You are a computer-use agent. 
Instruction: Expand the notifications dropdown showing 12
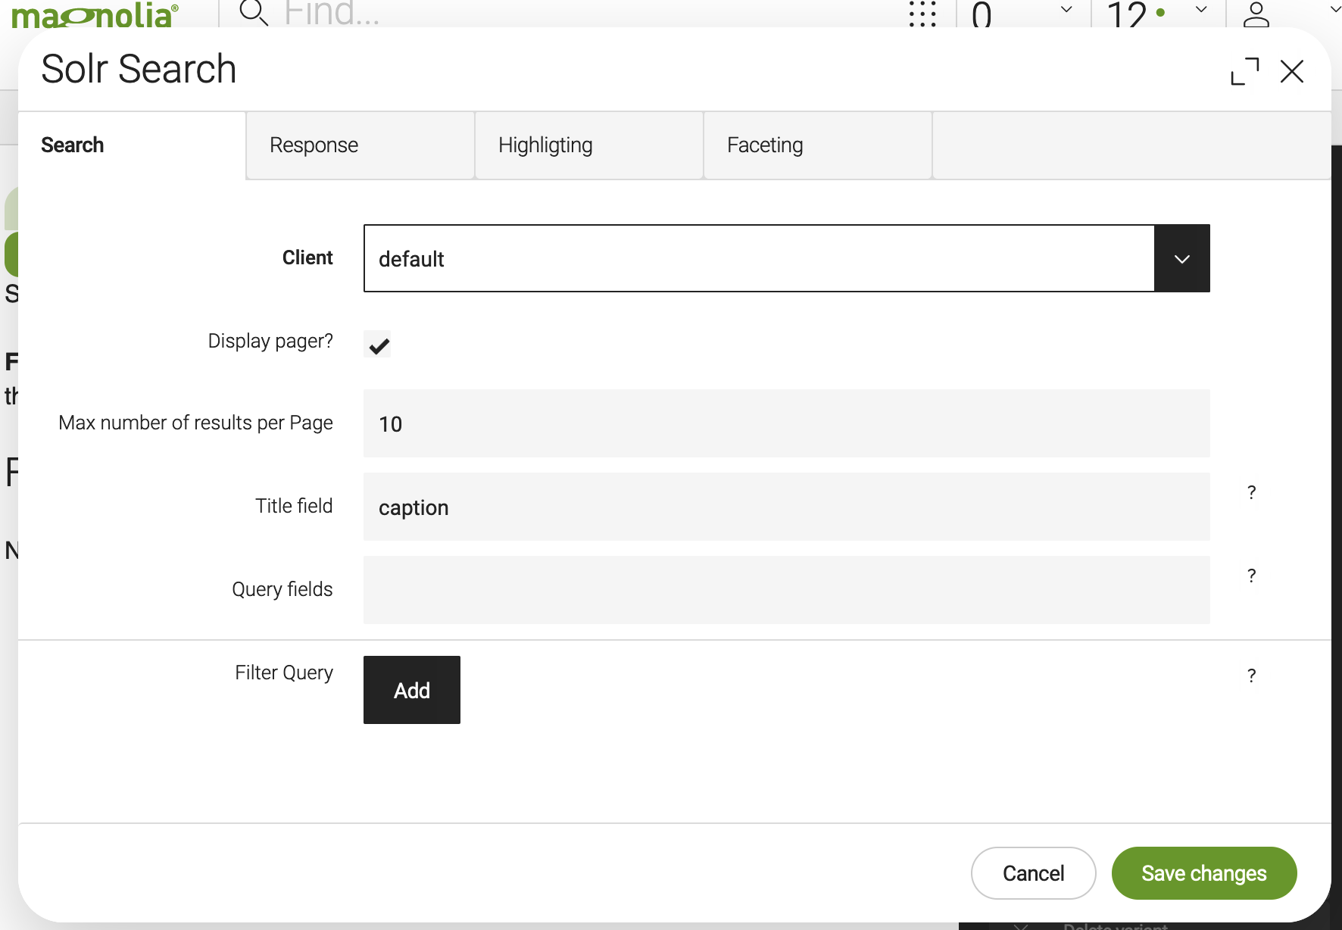pos(1201,10)
